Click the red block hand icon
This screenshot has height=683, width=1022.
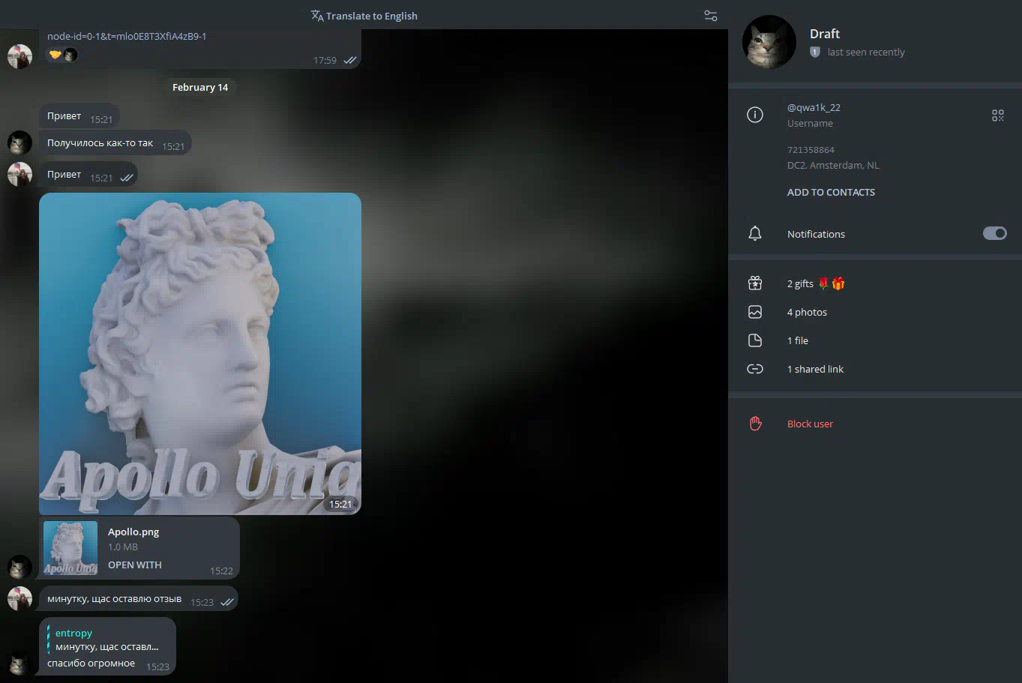(755, 424)
